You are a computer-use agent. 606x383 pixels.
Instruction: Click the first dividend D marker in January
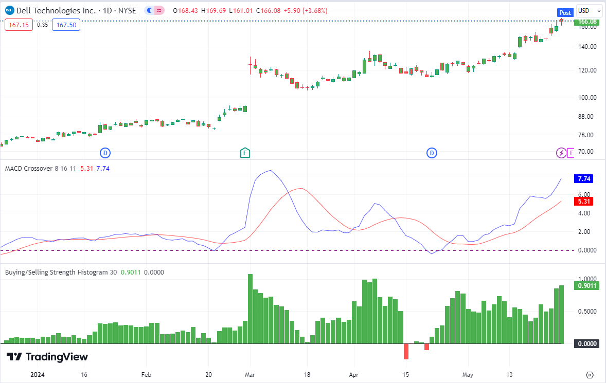click(105, 153)
